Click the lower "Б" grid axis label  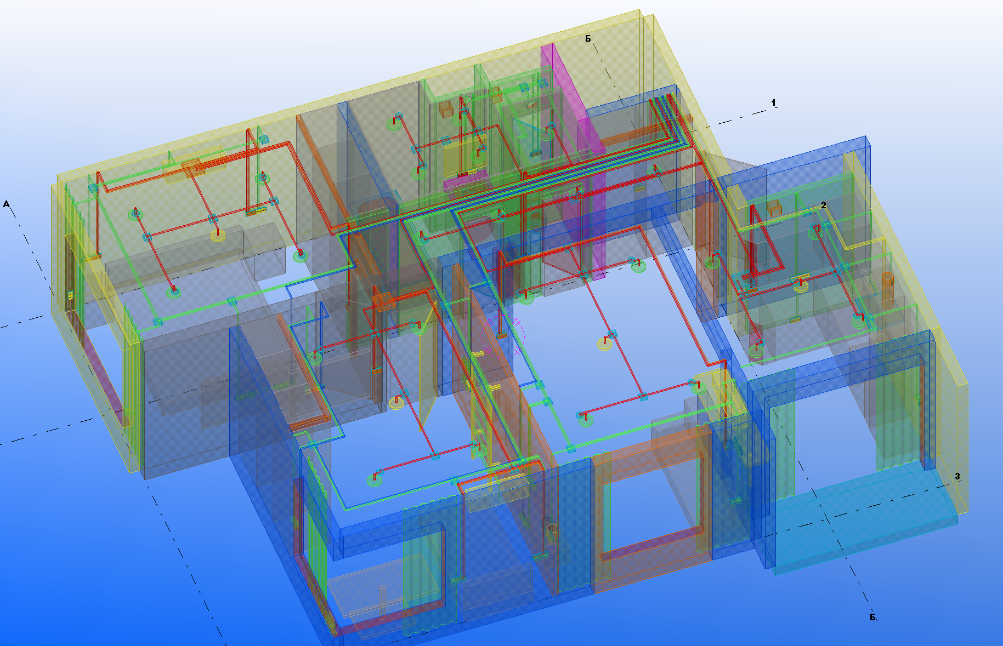tap(872, 618)
